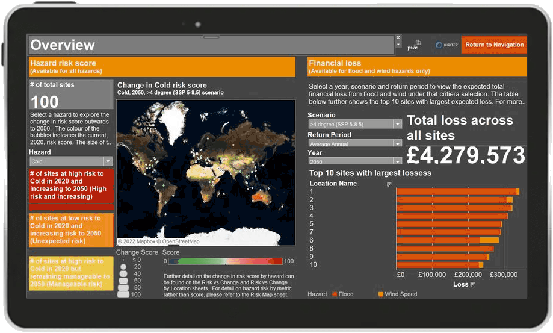553x333 pixels.
Task: Click the largest Change Score bubble labeled 100
Action: click(123, 294)
